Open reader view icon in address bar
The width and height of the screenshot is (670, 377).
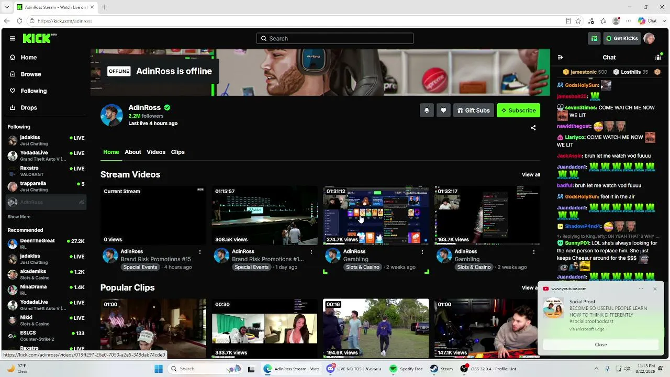coord(568,21)
